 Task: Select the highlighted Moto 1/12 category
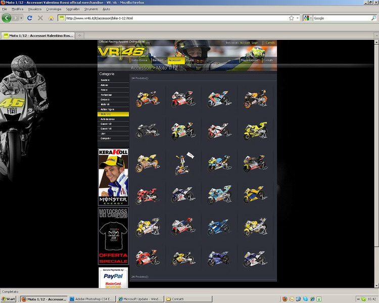pos(113,114)
